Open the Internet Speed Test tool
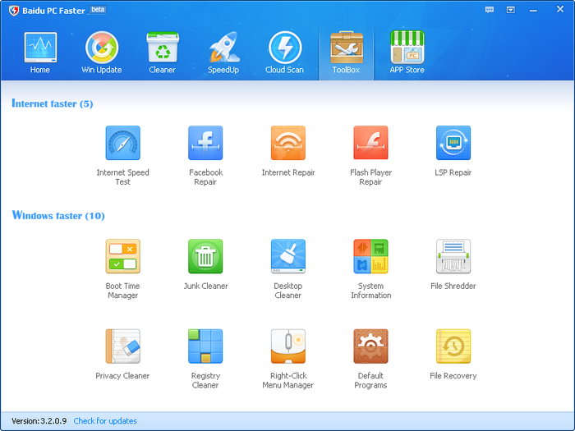The width and height of the screenshot is (575, 431). coord(123,143)
